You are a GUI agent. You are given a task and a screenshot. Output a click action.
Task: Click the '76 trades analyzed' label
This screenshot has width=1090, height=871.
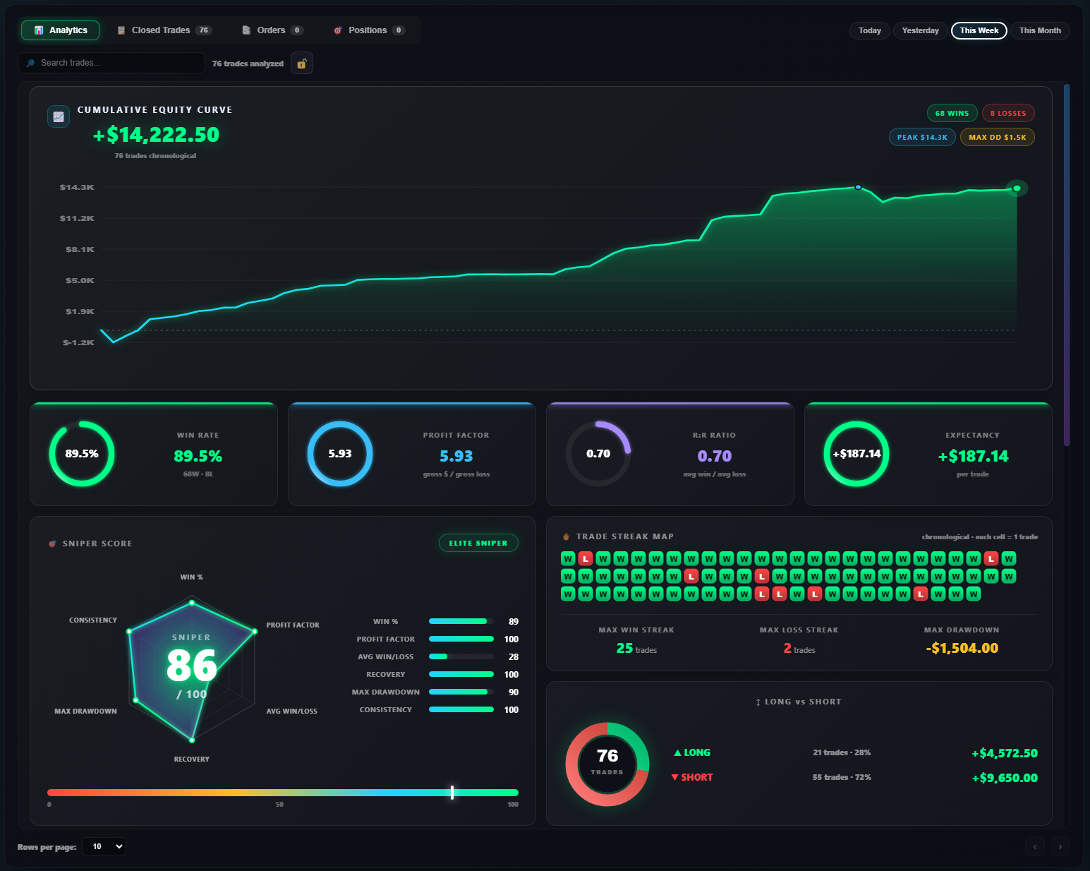tap(248, 64)
